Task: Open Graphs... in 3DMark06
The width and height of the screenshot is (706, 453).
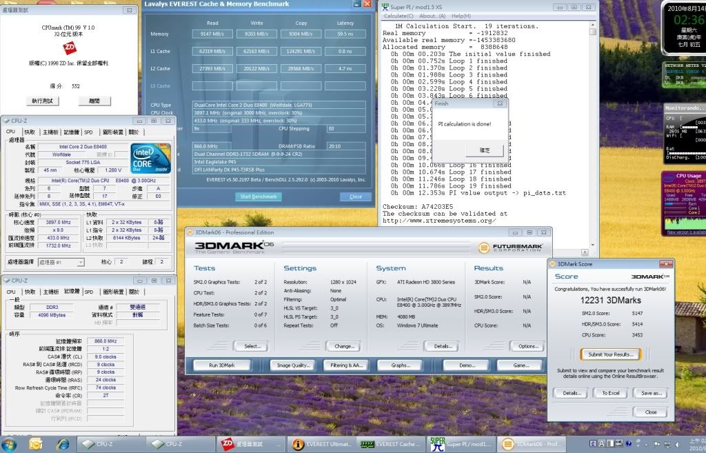Action: point(400,365)
